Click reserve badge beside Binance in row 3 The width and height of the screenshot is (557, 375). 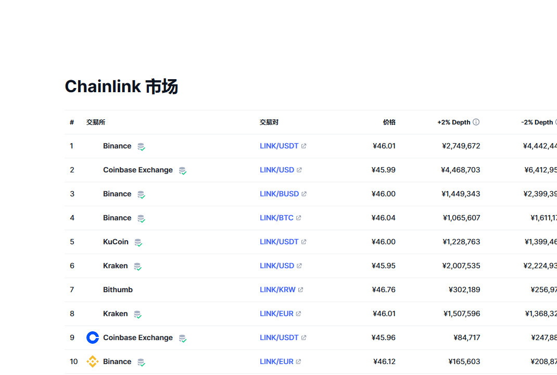[x=141, y=194]
